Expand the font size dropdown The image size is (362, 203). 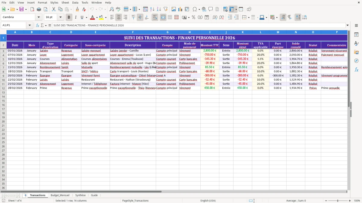60,17
